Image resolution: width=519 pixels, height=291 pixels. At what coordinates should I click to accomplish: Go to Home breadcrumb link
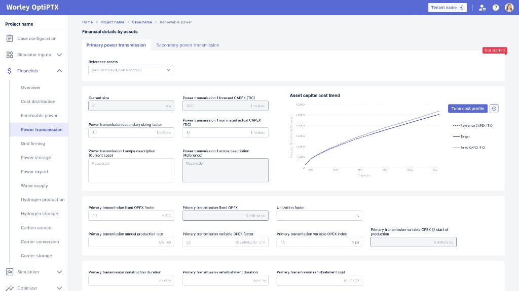87,22
